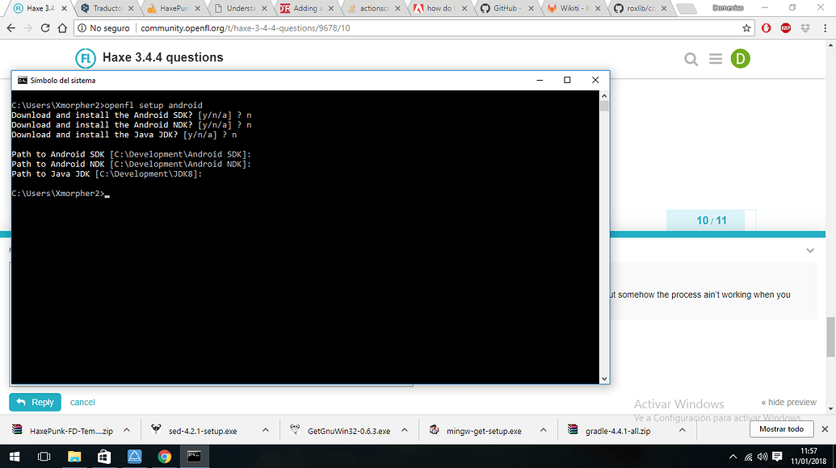Screen dimensions: 836x468
Task: Close the Traductor tab
Action: [131, 9]
